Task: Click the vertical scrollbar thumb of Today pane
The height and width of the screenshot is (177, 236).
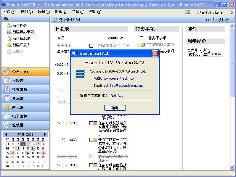Action: pos(232,63)
